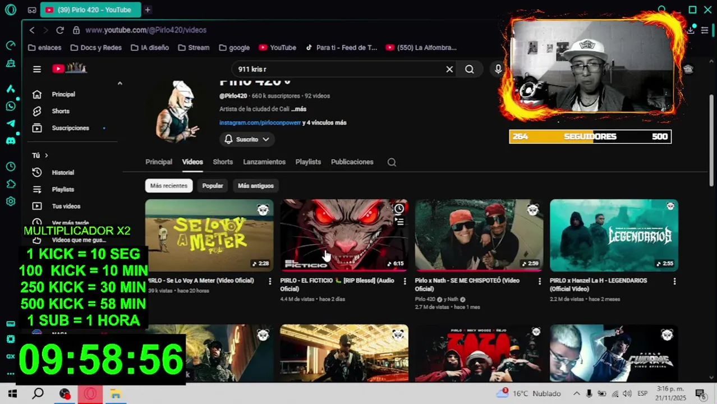Image resolution: width=717 pixels, height=404 pixels.
Task: Open downloads icon in browser toolbar
Action: [691, 30]
